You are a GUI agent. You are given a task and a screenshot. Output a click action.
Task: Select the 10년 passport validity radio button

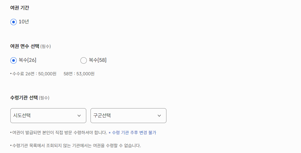pos(14,22)
